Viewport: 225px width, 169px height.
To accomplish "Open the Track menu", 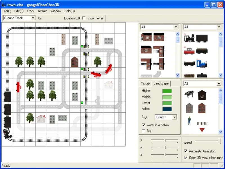I will [31, 11].
